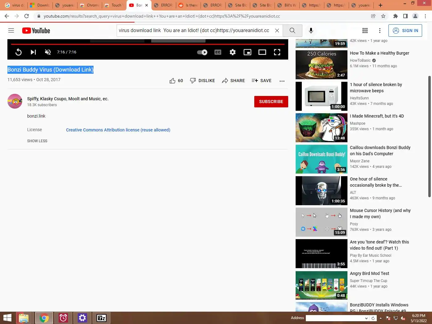Sign in to YouTube
The width and height of the screenshot is (432, 324).
[x=405, y=31]
